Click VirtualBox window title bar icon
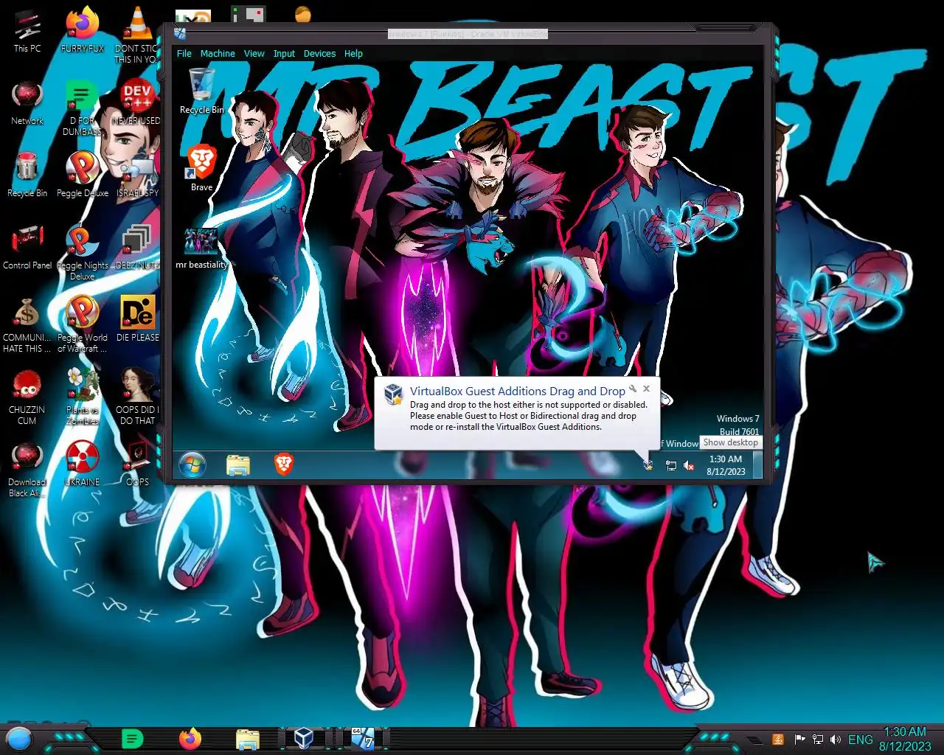Image resolution: width=944 pixels, height=755 pixels. (180, 33)
